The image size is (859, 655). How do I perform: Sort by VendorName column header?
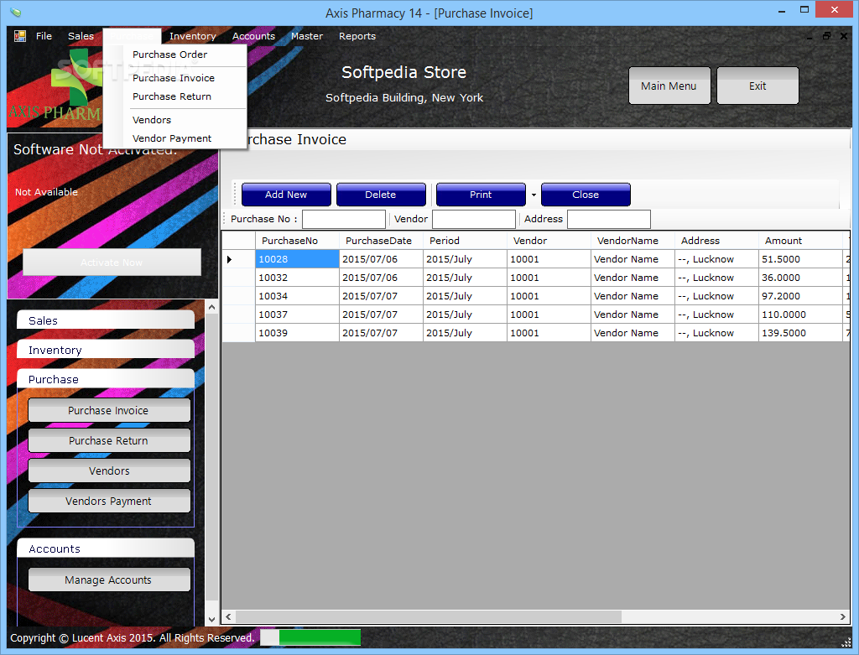633,241
